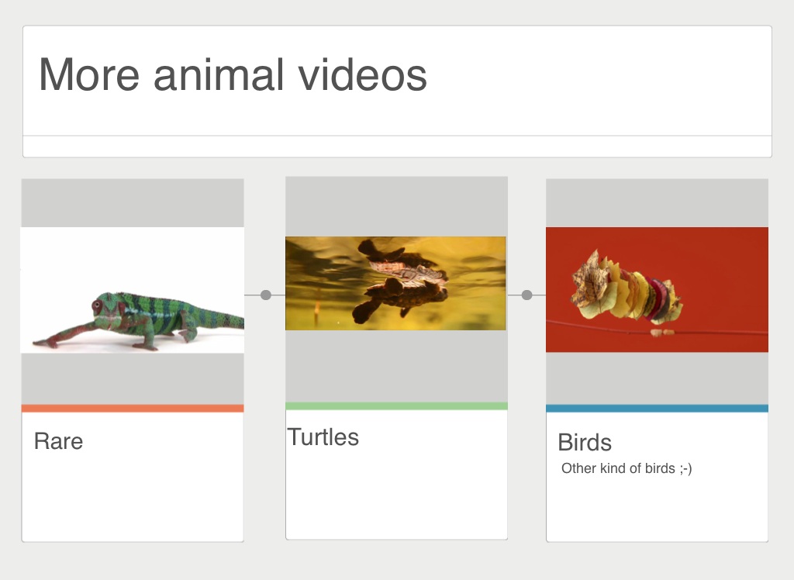The image size is (794, 580).
Task: Click the gray area below the turtle image
Action: (396, 366)
